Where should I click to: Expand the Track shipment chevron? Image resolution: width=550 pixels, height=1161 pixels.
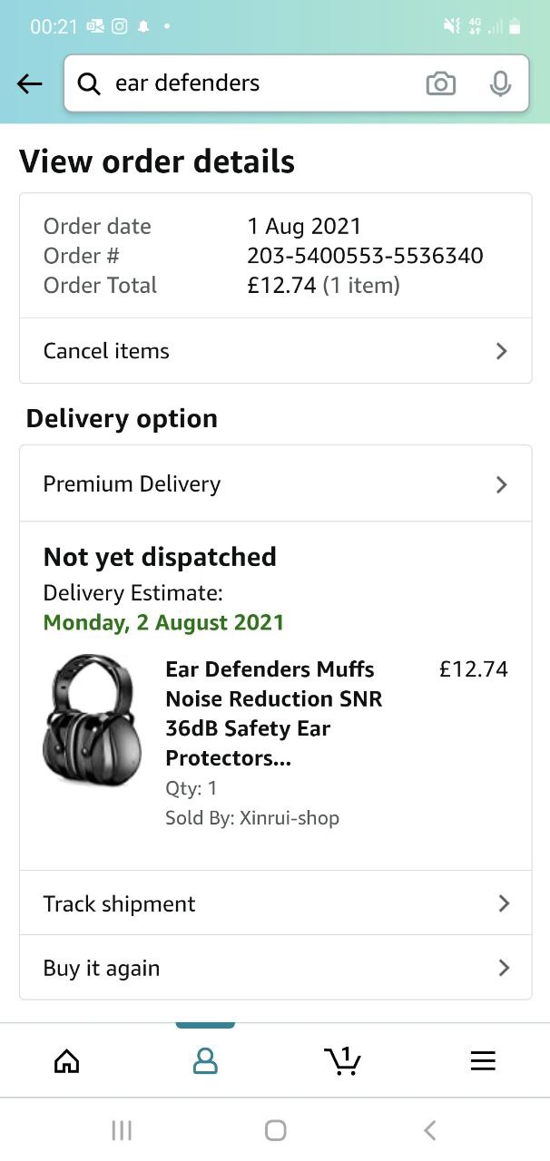pos(504,903)
